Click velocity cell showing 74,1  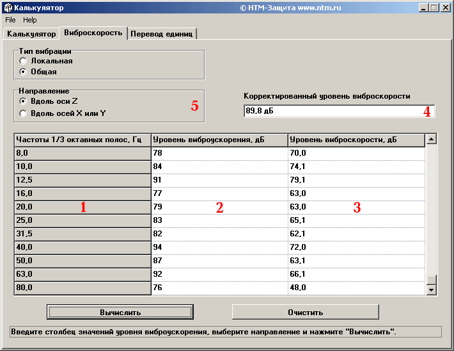click(356, 167)
